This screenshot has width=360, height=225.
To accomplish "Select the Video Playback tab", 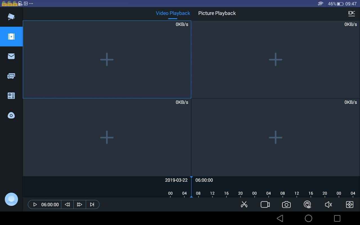I will [173, 13].
